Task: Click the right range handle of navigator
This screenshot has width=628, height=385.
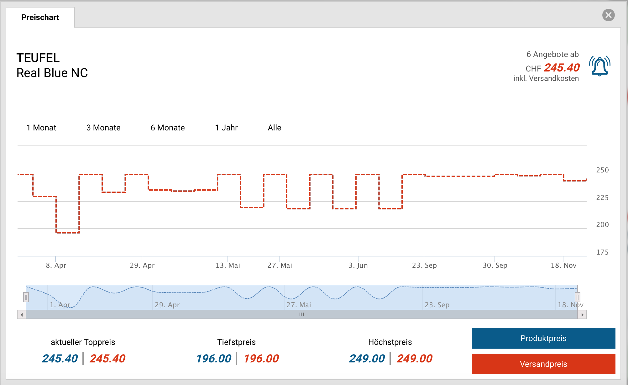Action: [x=577, y=297]
